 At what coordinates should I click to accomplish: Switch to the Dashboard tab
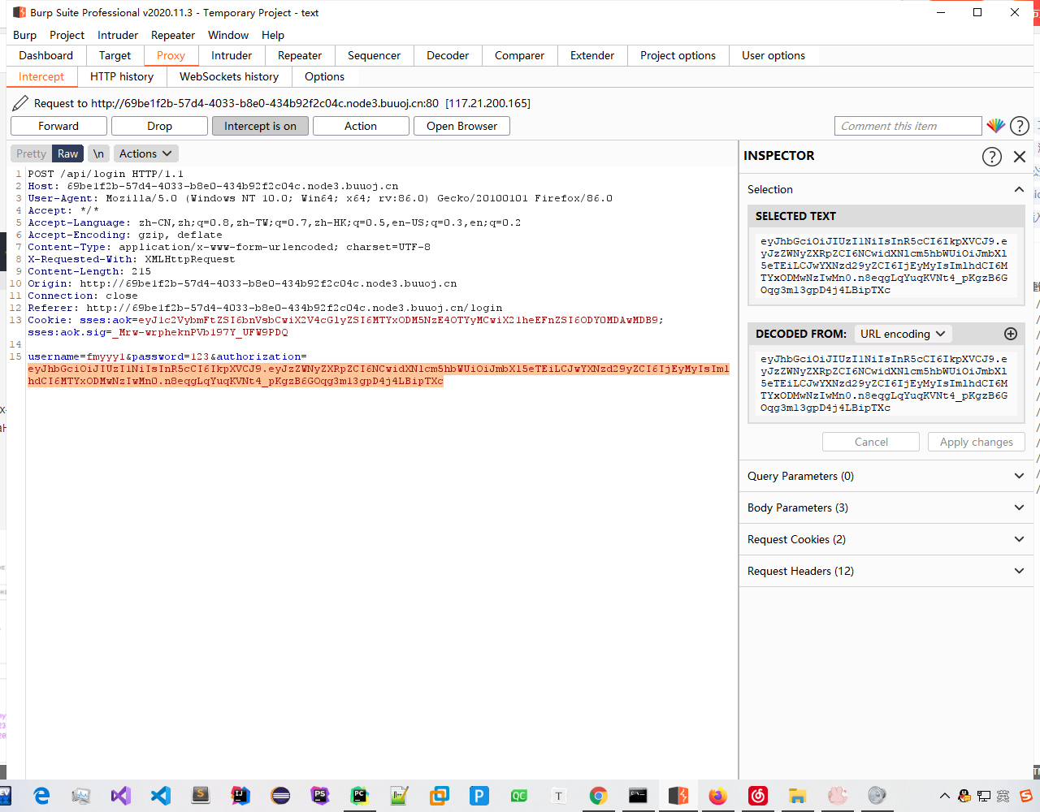[46, 55]
